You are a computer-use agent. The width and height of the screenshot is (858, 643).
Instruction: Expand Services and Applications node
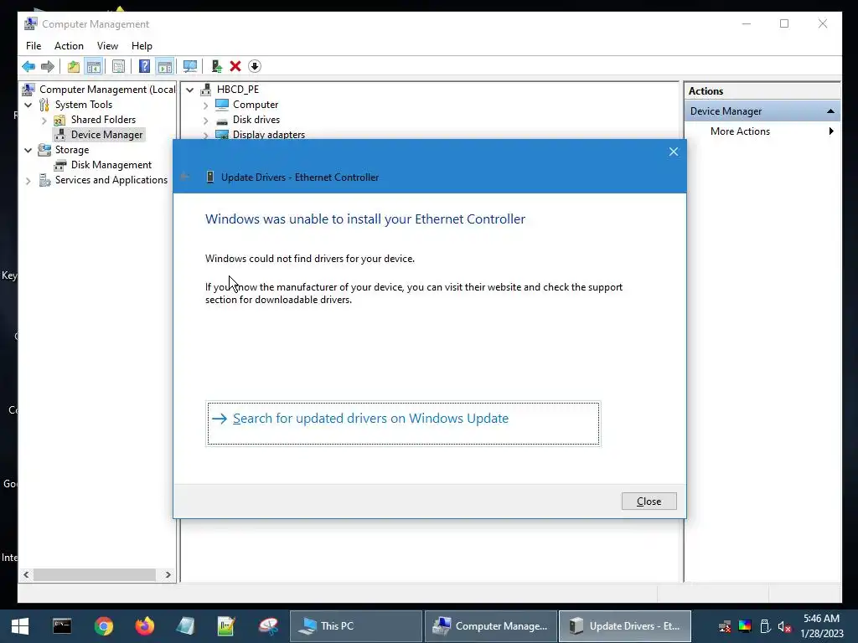[x=28, y=181]
